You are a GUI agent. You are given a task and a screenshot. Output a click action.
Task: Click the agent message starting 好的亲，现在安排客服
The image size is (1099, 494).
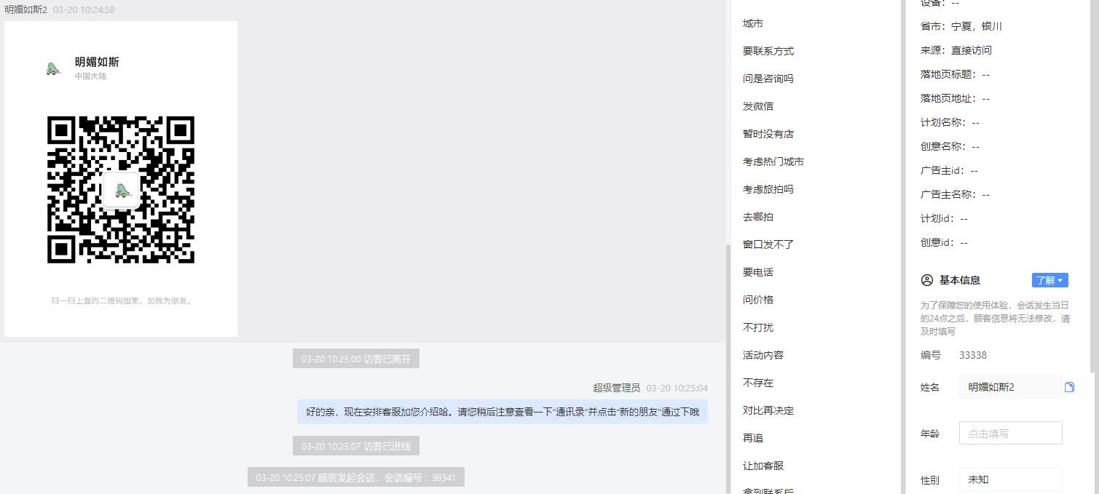[503, 412]
